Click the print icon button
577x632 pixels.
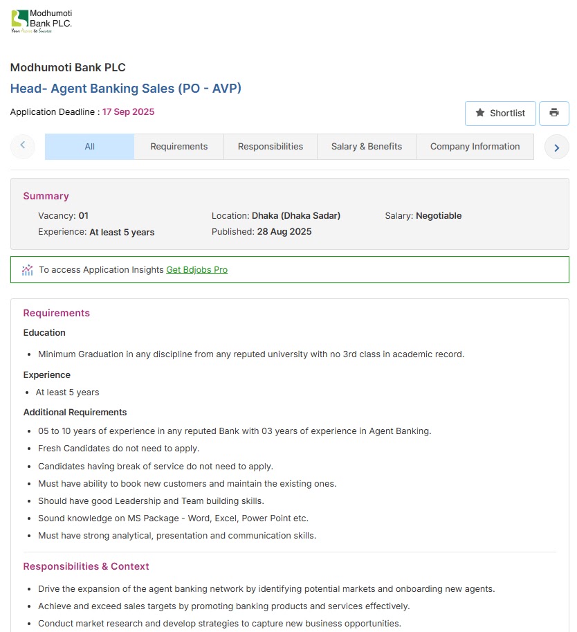(553, 114)
